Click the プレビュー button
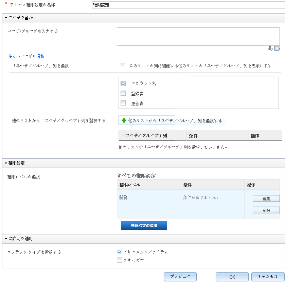Image resolution: width=286 pixels, height=286 pixels. tap(180, 277)
